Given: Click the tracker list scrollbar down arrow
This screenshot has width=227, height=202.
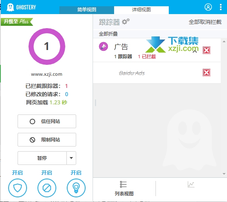Looking at the screenshot, I should click(224, 174).
